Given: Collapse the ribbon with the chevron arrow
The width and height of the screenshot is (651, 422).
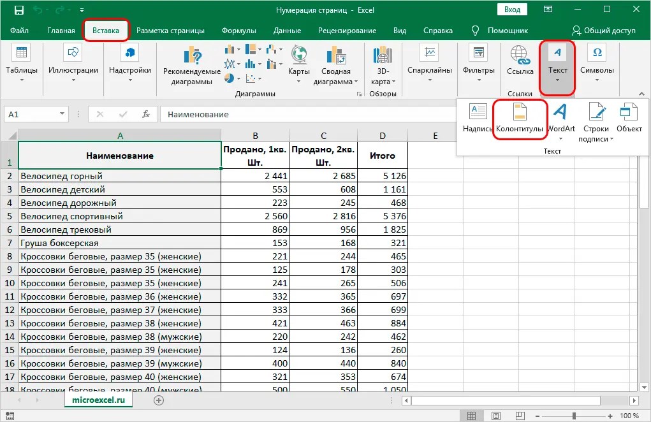Looking at the screenshot, I should (641, 94).
